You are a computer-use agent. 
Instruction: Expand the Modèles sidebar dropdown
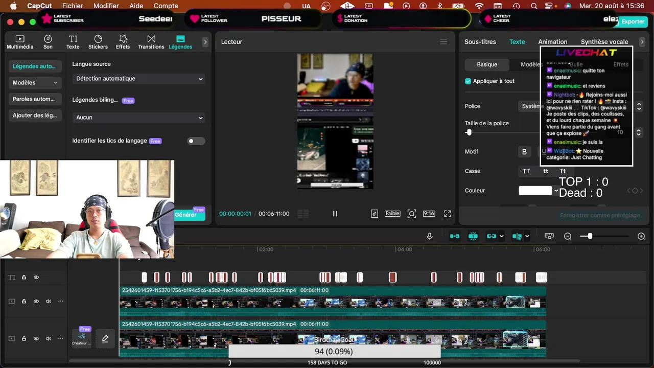point(35,82)
